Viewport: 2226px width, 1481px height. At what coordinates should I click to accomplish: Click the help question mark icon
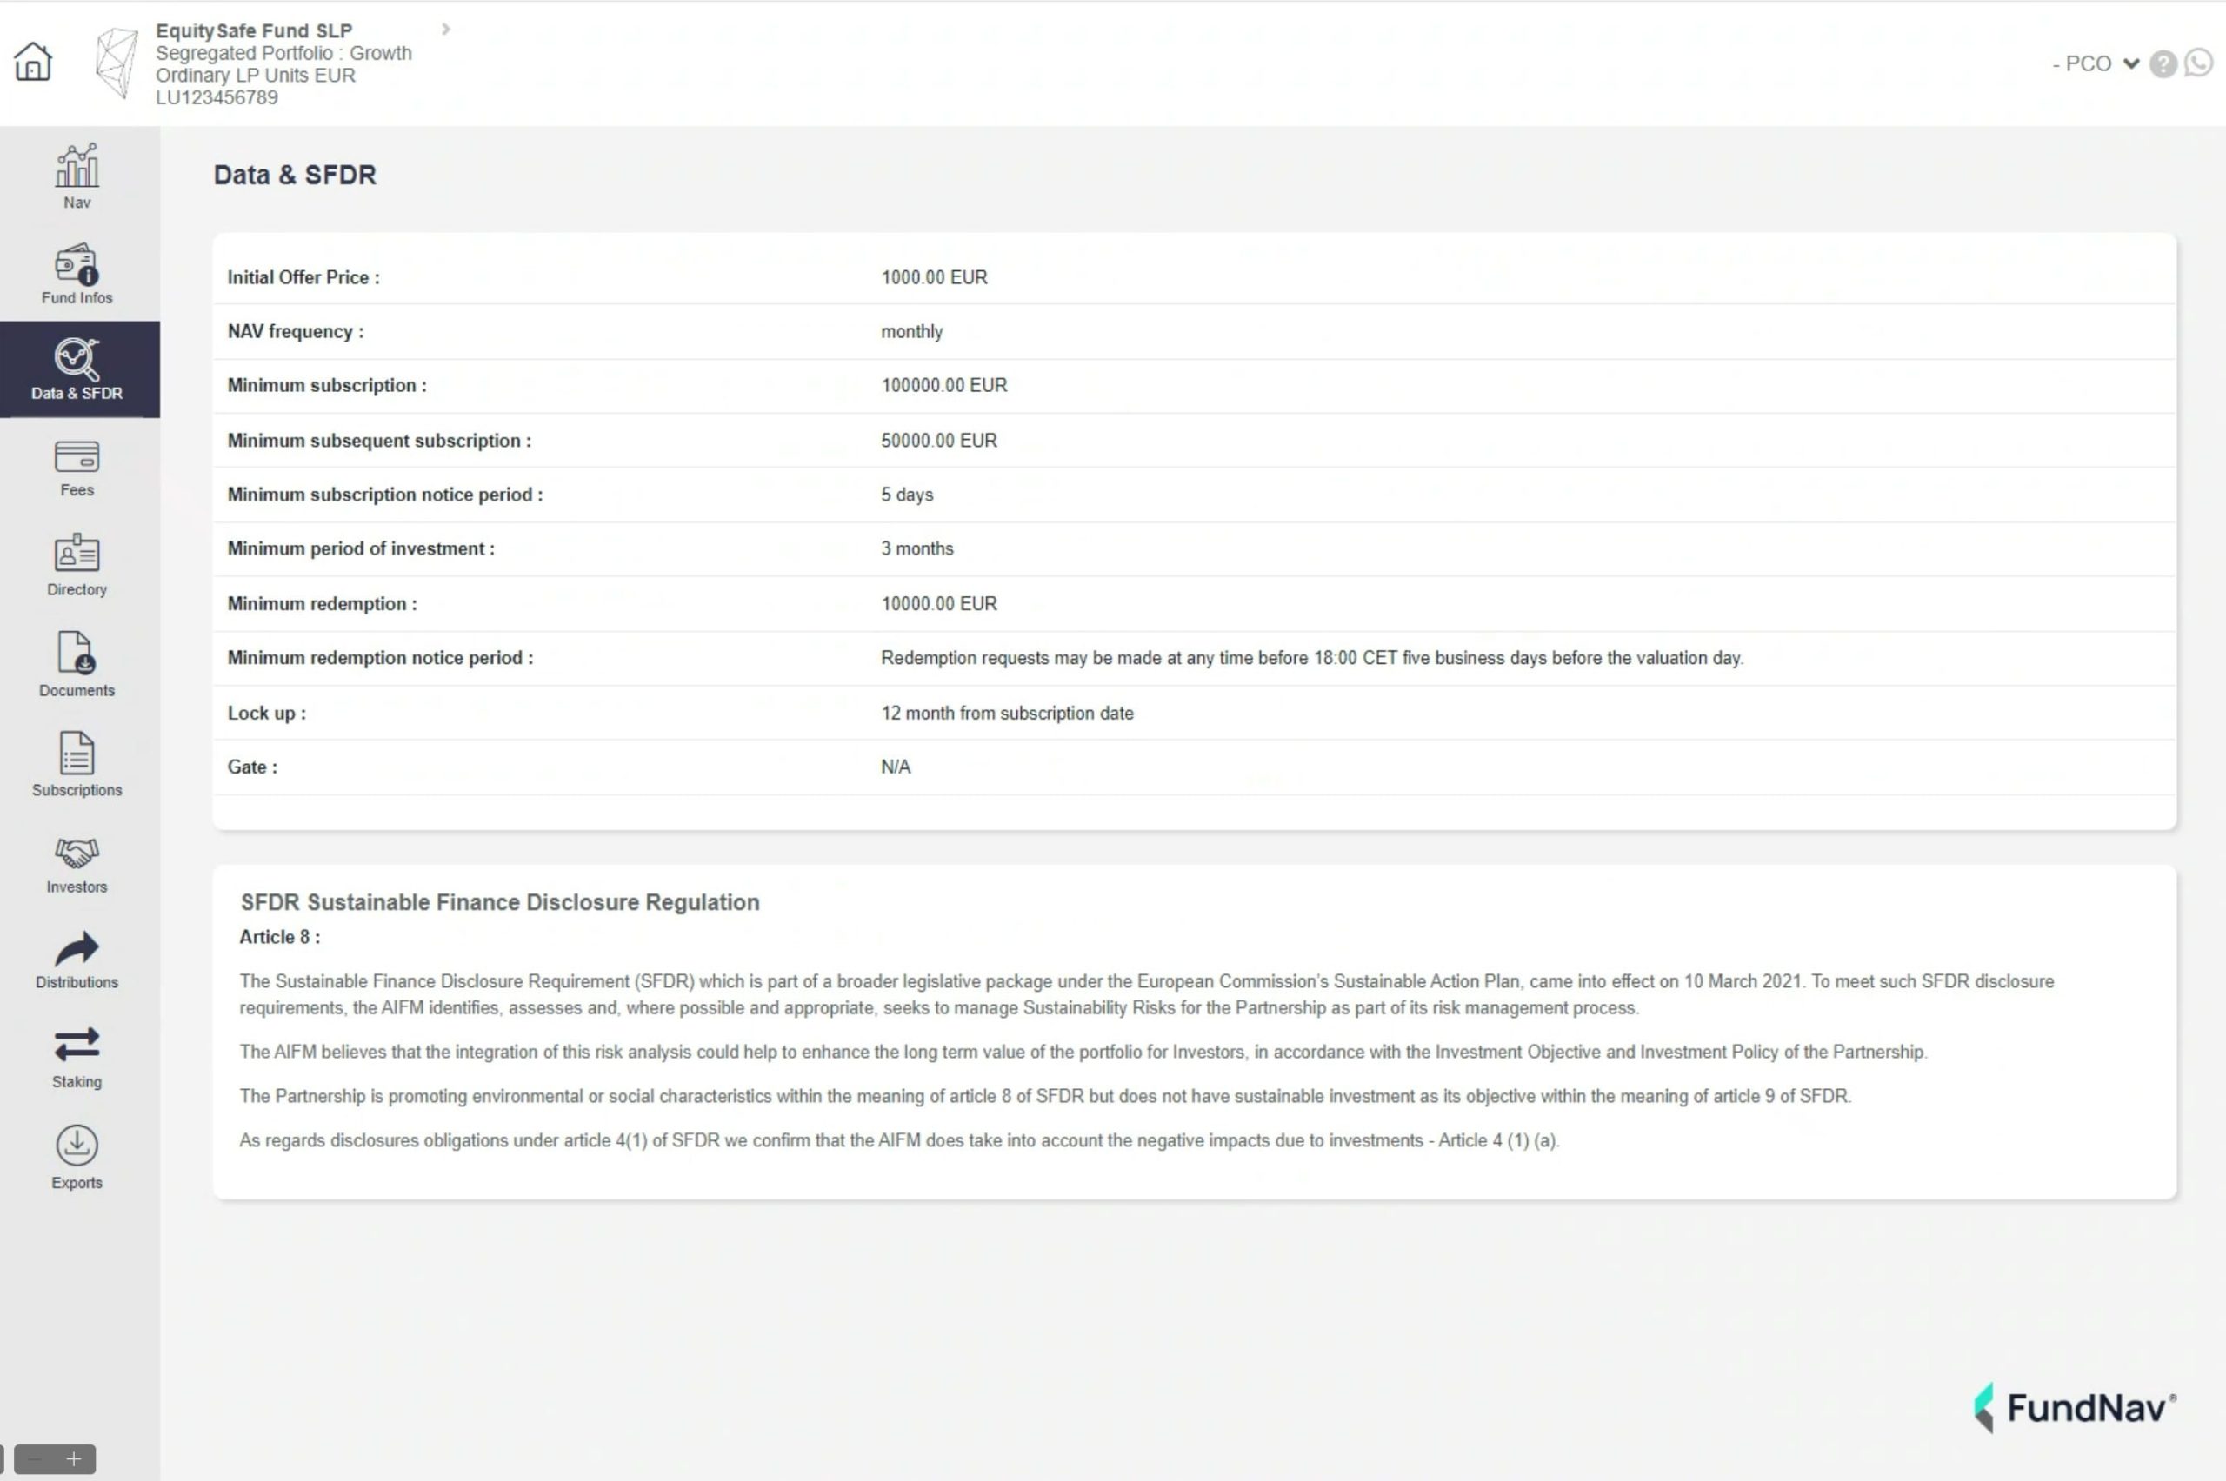coord(2163,63)
